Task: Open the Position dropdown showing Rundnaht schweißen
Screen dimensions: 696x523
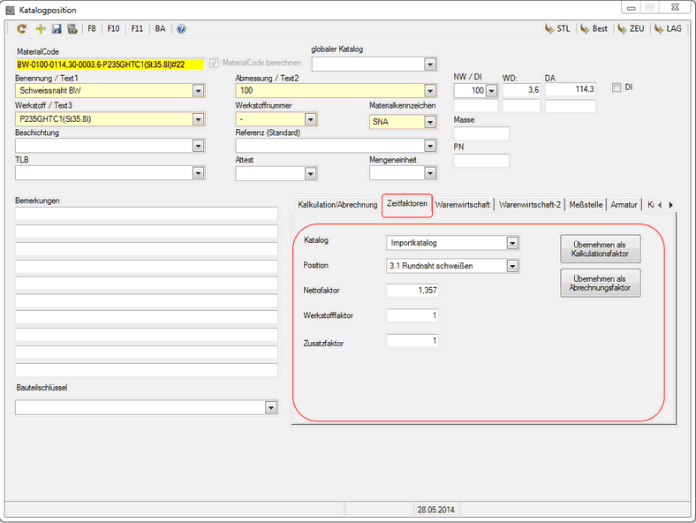Action: pos(512,266)
